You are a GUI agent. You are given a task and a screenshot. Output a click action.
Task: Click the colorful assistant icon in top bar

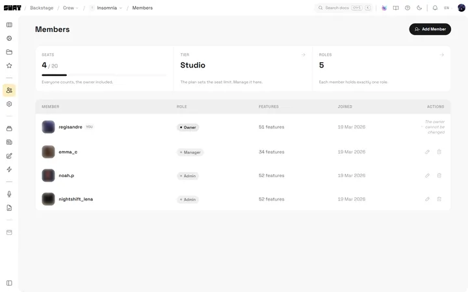click(x=384, y=8)
